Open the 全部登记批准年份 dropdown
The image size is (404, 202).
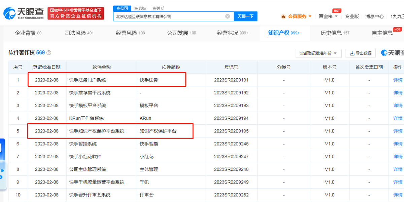coord(318,53)
